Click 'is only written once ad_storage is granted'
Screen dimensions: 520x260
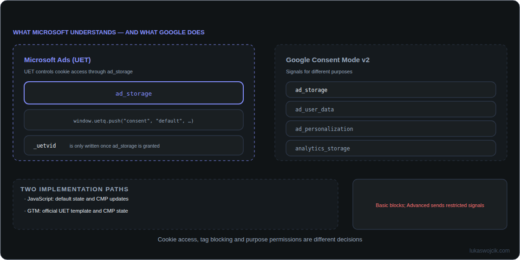(x=114, y=146)
